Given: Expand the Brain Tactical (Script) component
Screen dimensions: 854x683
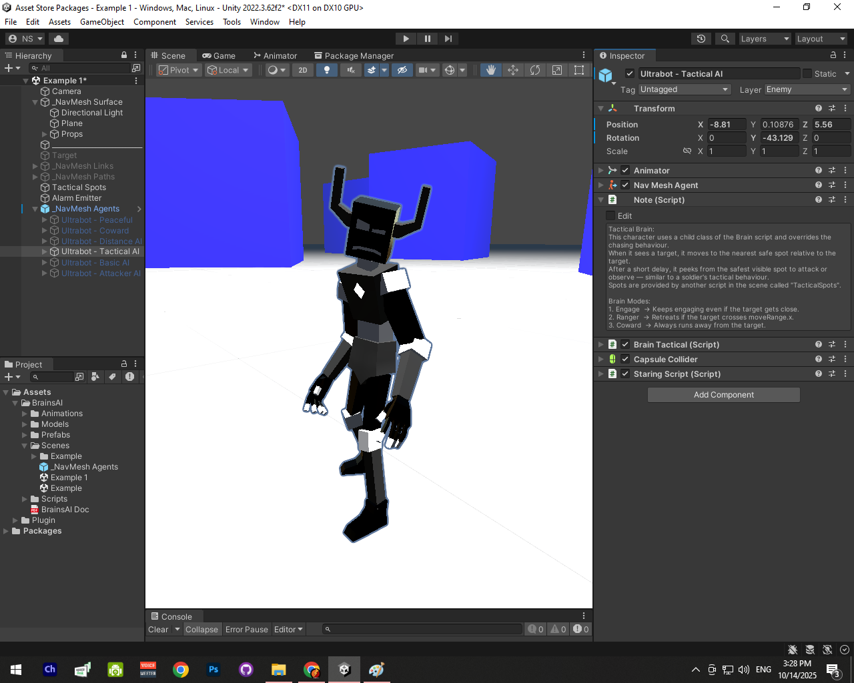Looking at the screenshot, I should pos(600,345).
